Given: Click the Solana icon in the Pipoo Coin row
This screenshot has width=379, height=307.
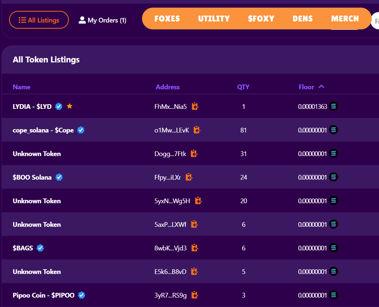Looking at the screenshot, I should tap(334, 295).
